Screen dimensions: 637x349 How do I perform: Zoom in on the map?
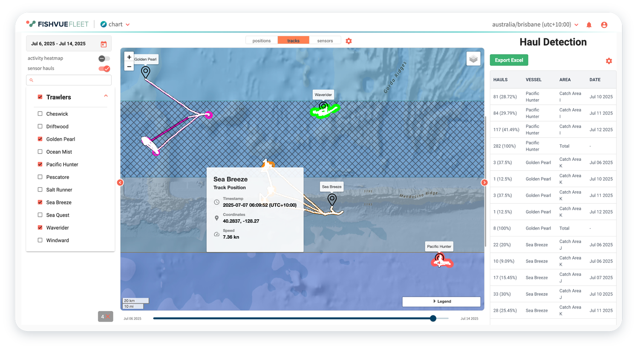point(129,57)
